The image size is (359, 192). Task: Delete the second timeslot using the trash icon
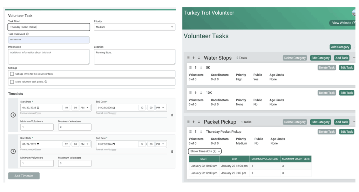coord(172,151)
